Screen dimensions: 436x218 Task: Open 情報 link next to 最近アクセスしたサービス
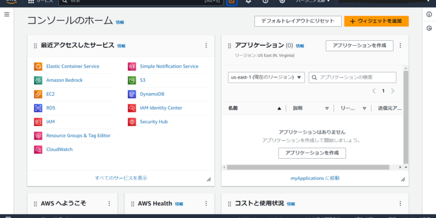(x=121, y=46)
